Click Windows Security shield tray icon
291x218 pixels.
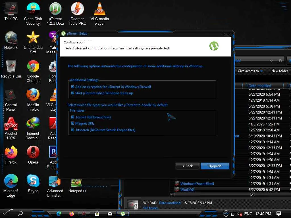(x=226, y=213)
